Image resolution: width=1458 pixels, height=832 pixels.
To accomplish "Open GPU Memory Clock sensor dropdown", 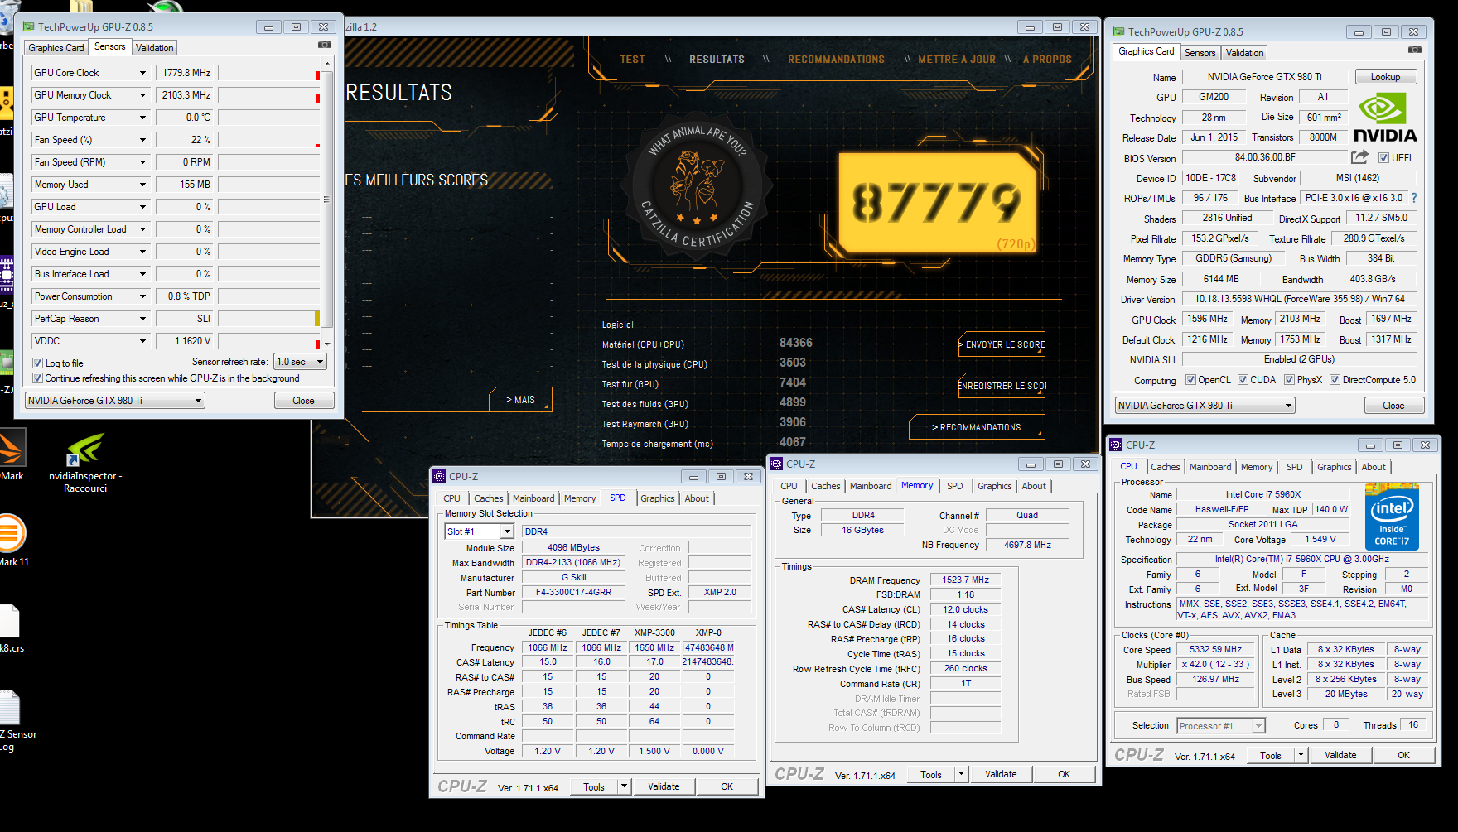I will point(142,95).
